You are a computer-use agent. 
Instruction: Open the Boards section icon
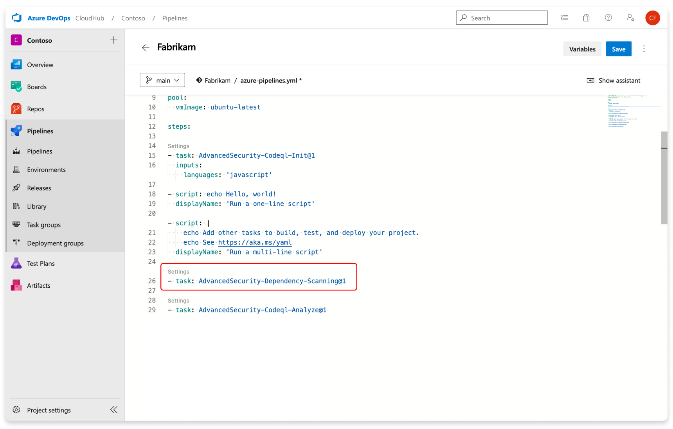pos(16,87)
